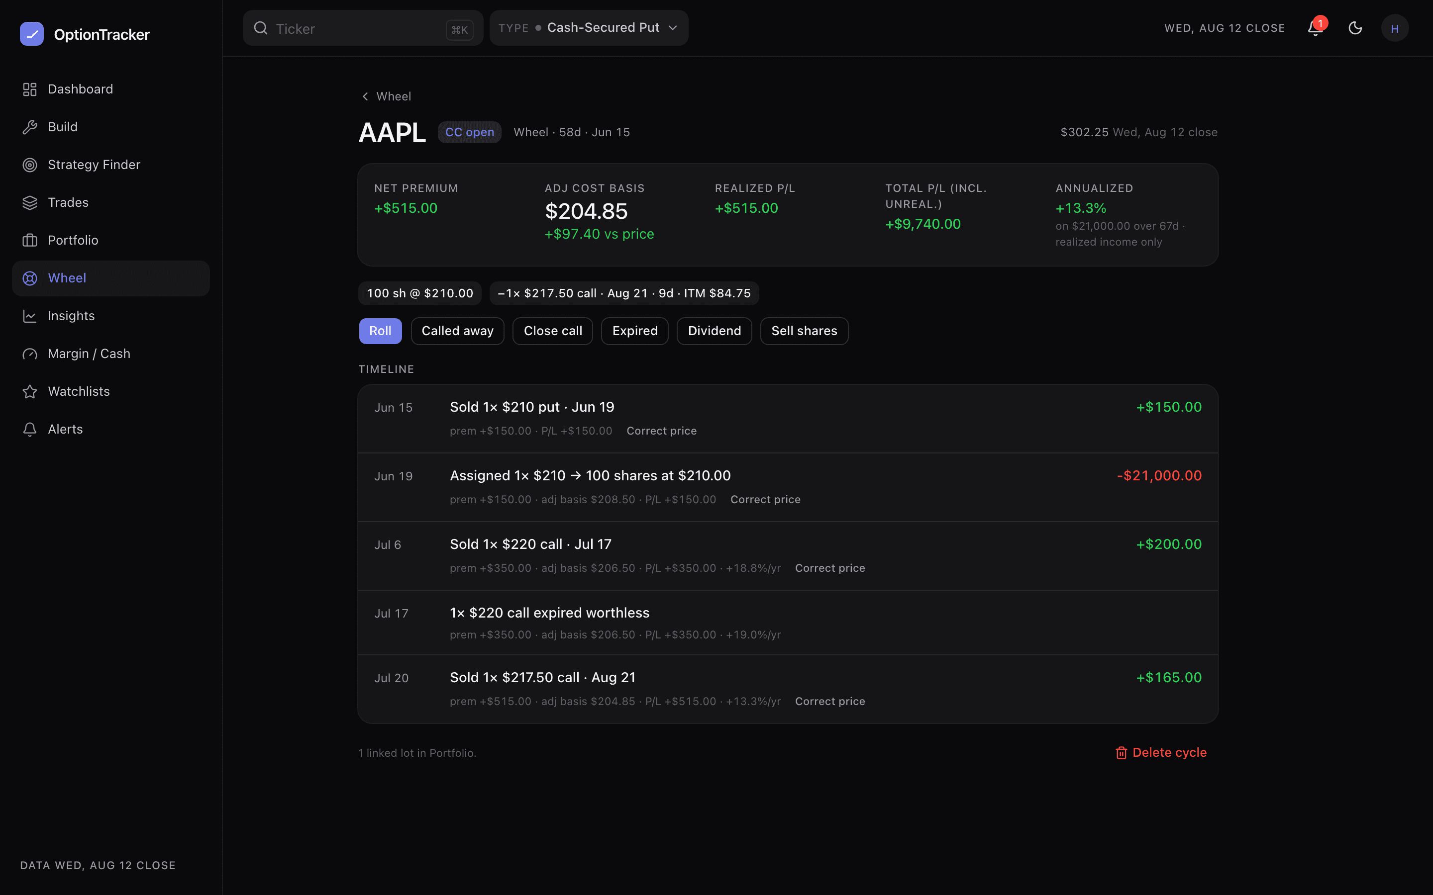Click the $302.25 closing price text
Screen dimensions: 1433x895
pos(1084,132)
